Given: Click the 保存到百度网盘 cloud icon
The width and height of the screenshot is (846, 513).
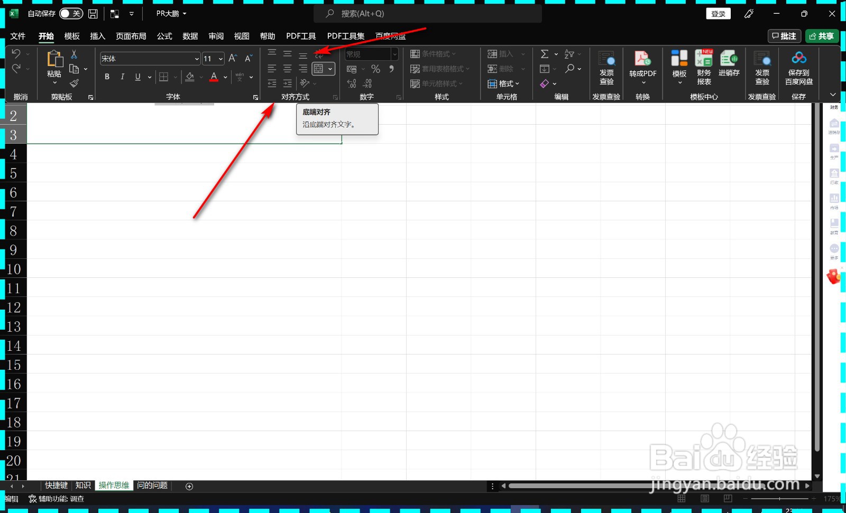Looking at the screenshot, I should coord(799,58).
